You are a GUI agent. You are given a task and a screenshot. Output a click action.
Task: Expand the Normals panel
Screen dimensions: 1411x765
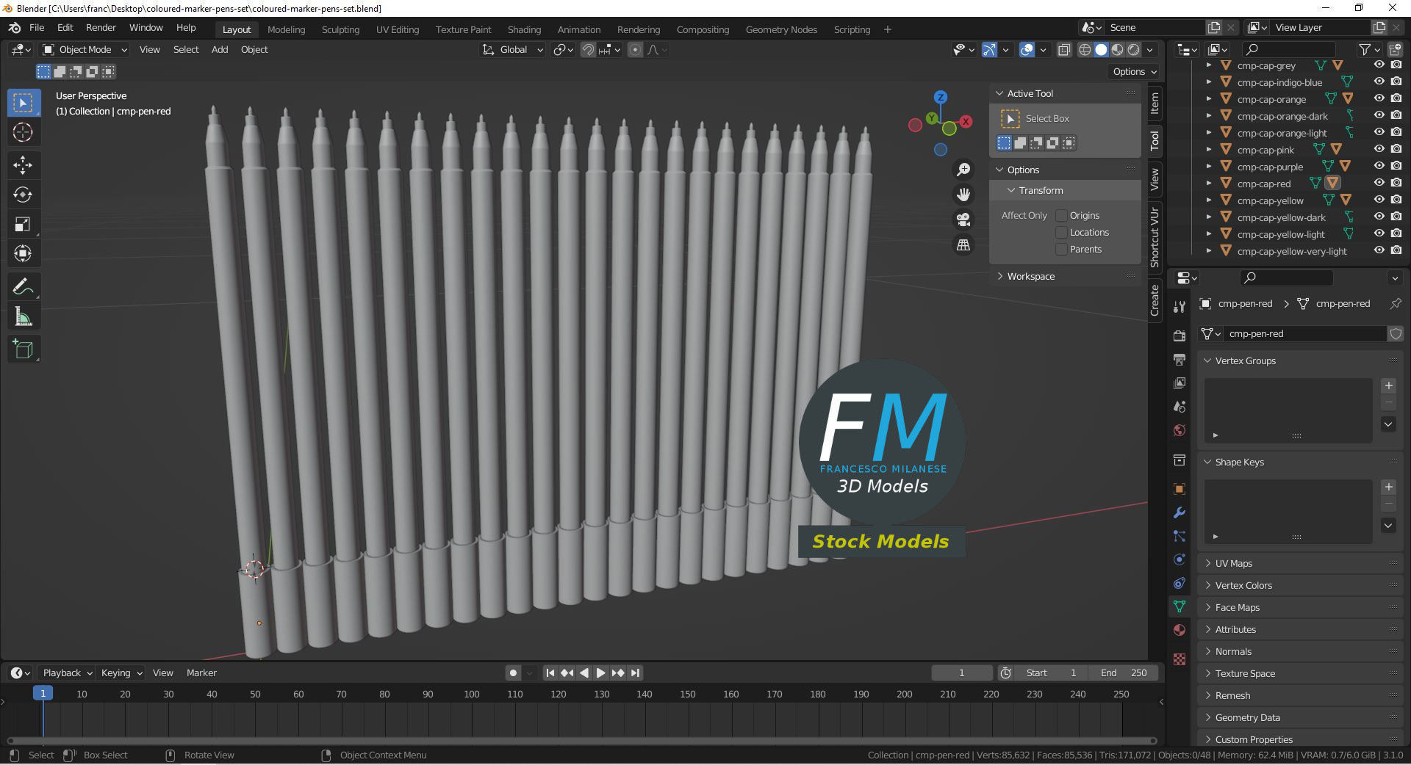click(x=1207, y=651)
